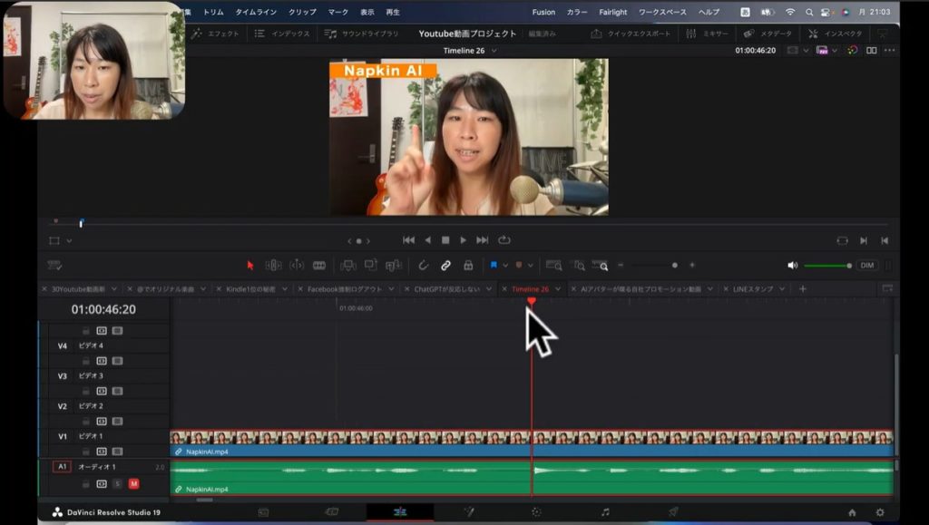Toggle the clip linking chain icon
This screenshot has width=929, height=525.
pos(445,266)
